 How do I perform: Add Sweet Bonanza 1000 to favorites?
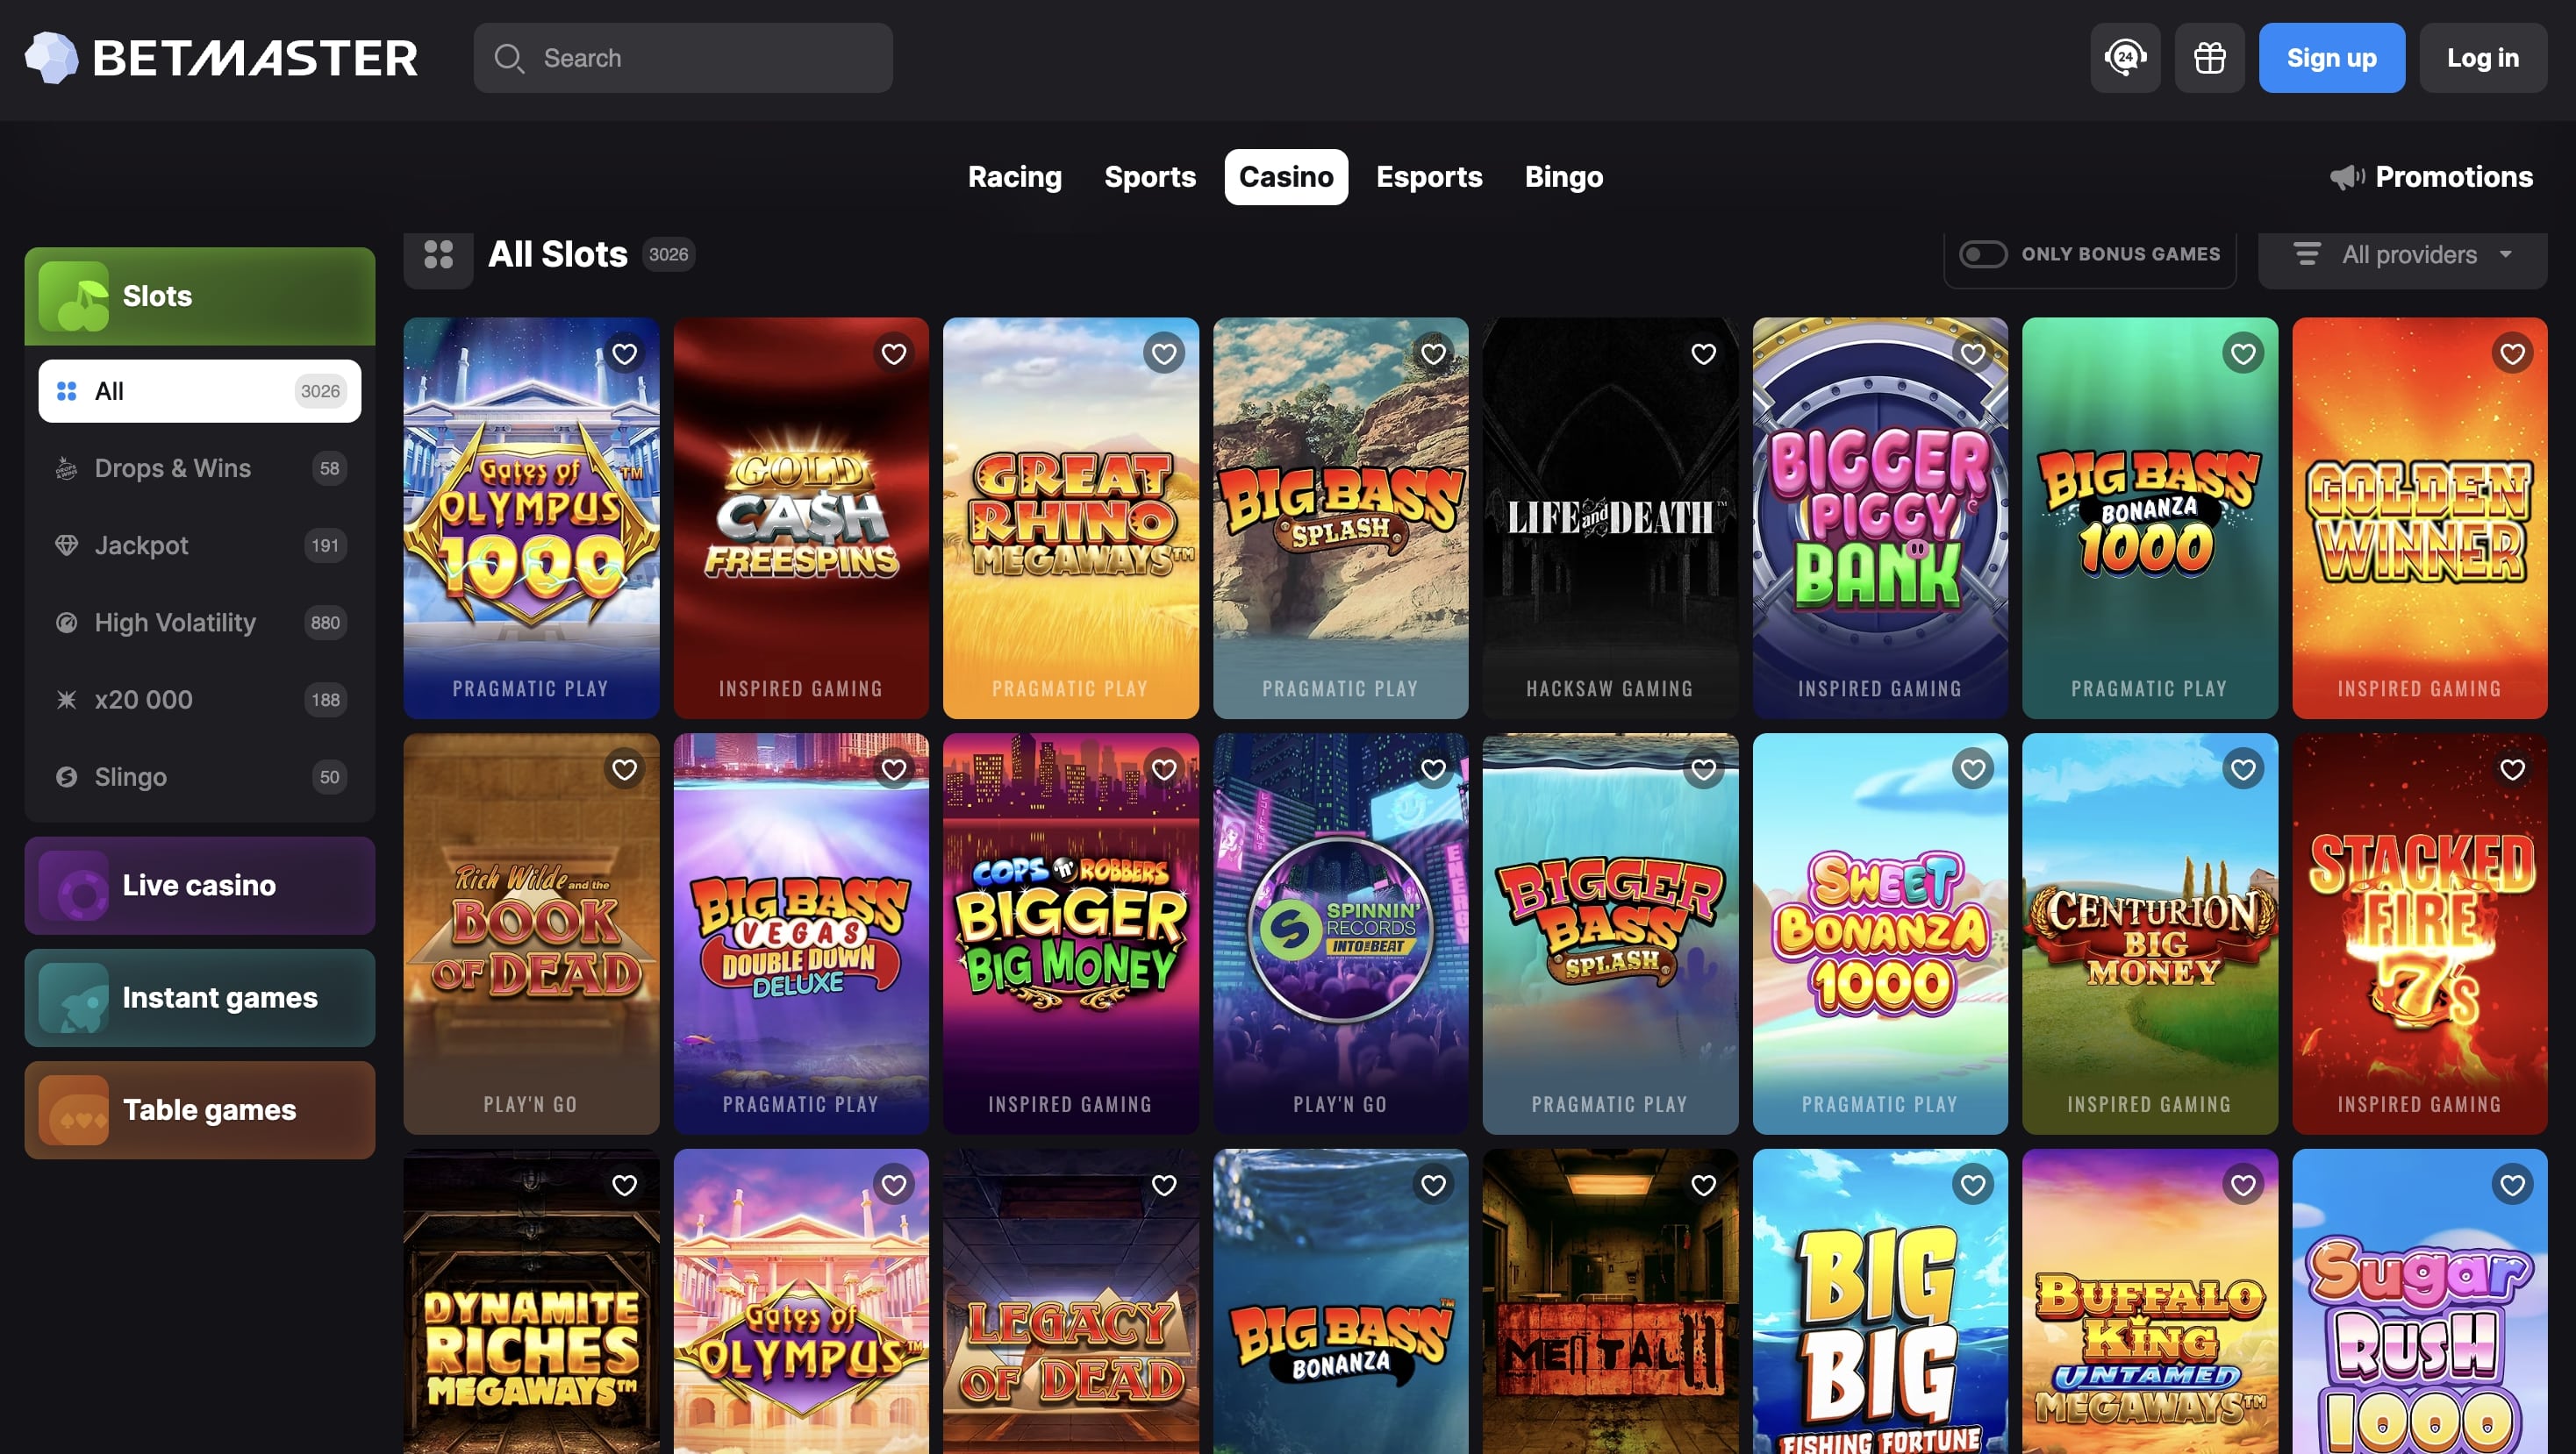[1972, 768]
